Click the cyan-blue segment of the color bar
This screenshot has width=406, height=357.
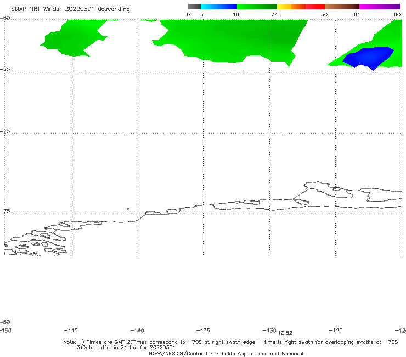tap(219, 7)
